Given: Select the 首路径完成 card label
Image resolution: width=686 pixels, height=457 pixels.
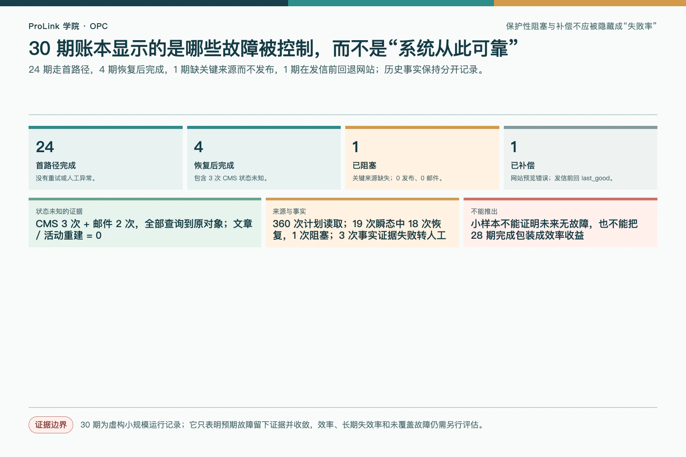Looking at the screenshot, I should [56, 166].
